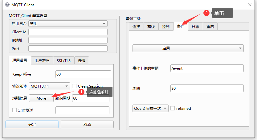Screen dimensions: 257x140
Task: Open the 启用与否 dropdown
Action: click(68, 24)
